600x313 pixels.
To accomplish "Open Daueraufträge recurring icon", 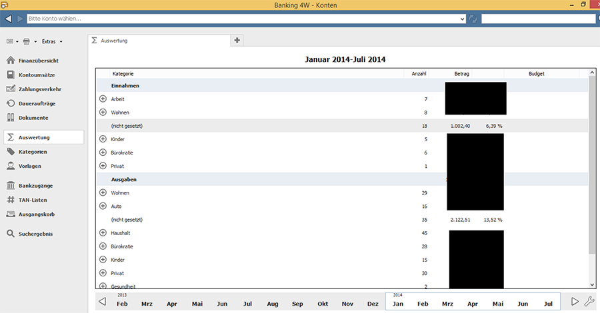I will tap(11, 104).
